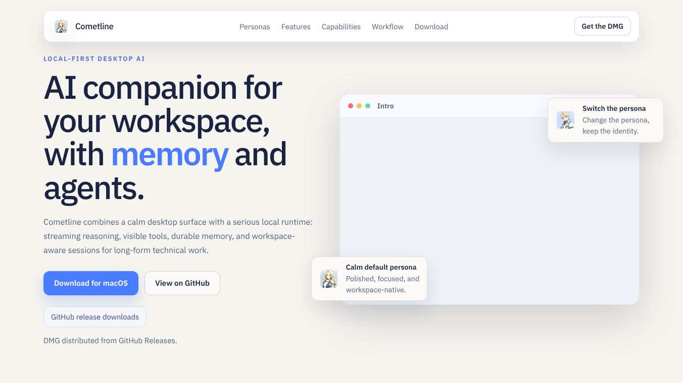Select the Switch the persona card title
The image size is (683, 383).
[x=614, y=108]
